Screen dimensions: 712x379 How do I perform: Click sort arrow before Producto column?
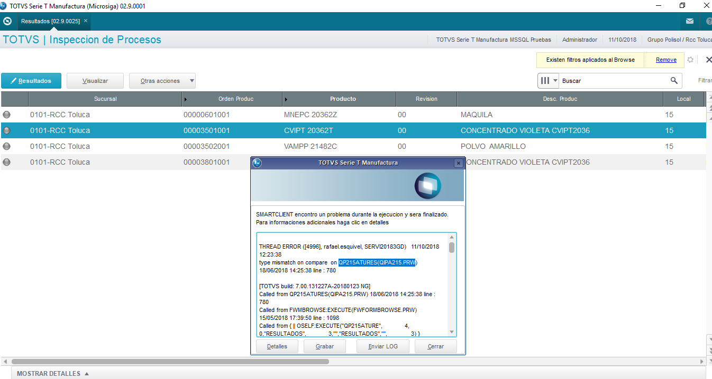pos(286,99)
